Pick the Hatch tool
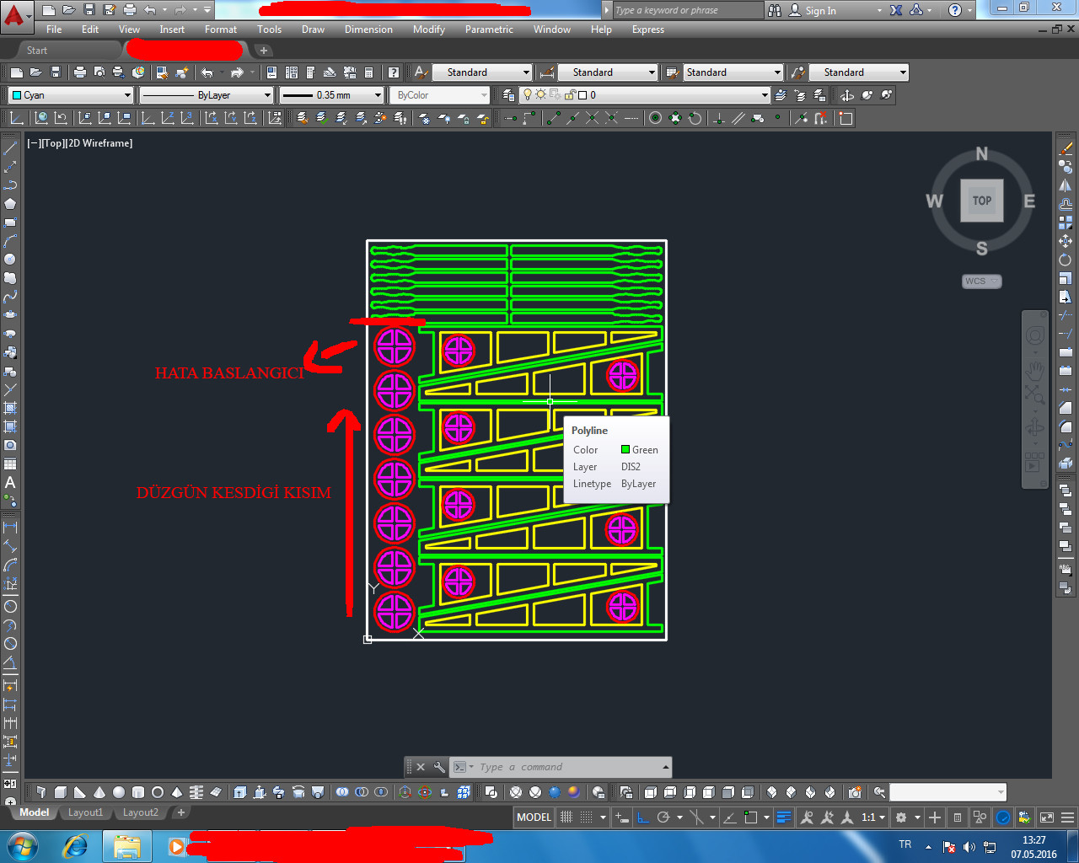This screenshot has width=1079, height=863. pos(10,408)
